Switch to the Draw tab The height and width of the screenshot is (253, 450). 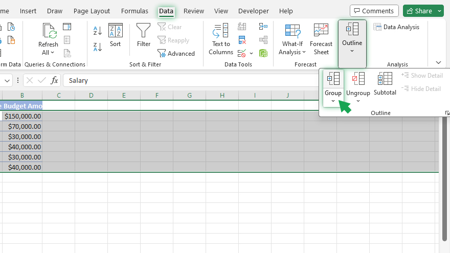55,11
